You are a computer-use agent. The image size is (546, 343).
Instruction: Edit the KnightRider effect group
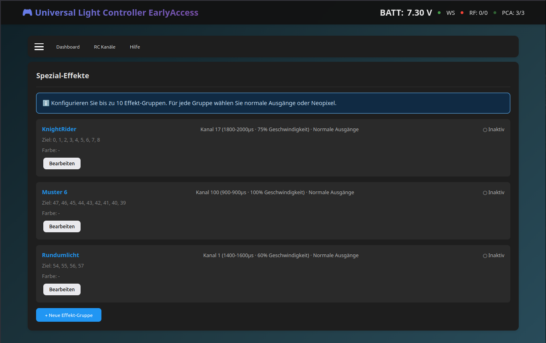tap(62, 164)
